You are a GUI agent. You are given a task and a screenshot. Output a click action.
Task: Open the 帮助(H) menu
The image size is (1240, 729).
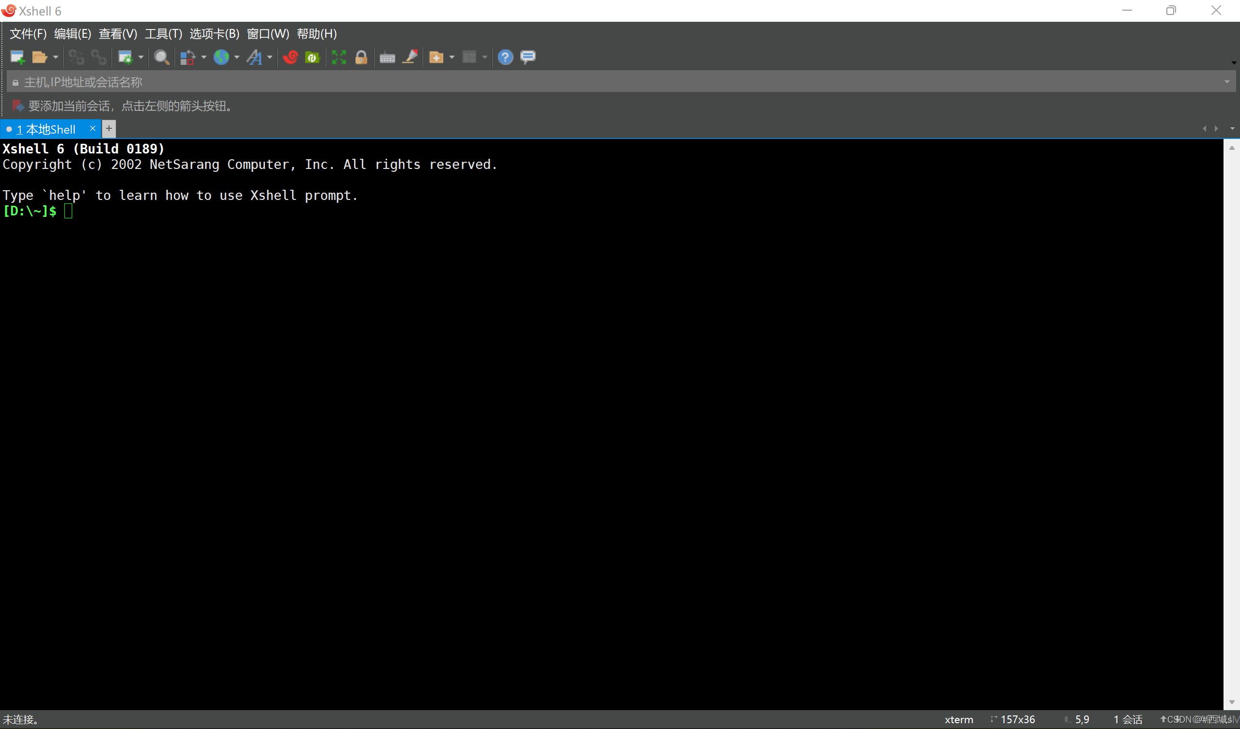(x=317, y=34)
